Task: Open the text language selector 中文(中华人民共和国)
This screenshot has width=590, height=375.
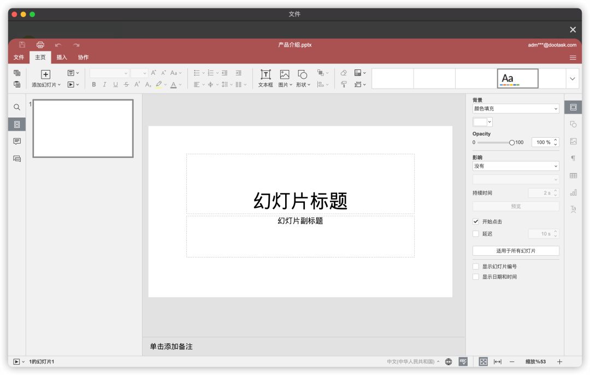Action: [413, 361]
